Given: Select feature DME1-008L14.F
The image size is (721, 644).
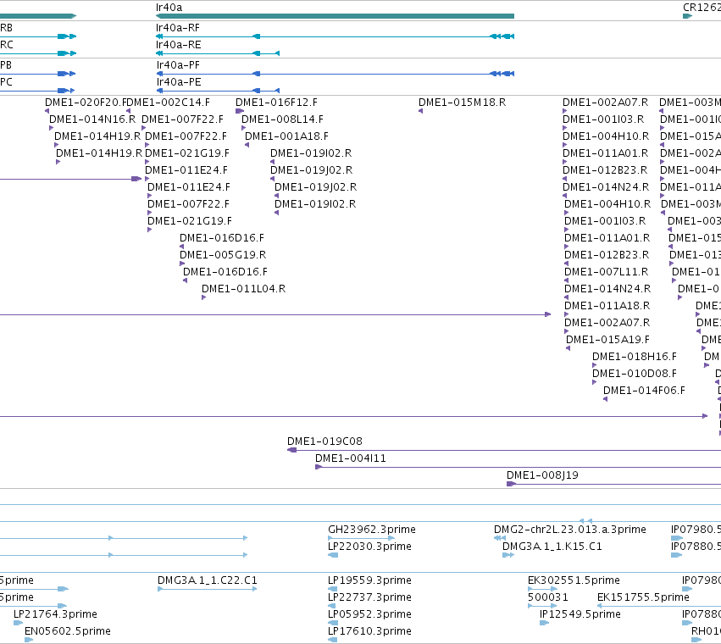Looking at the screenshot, I should coord(282,119).
